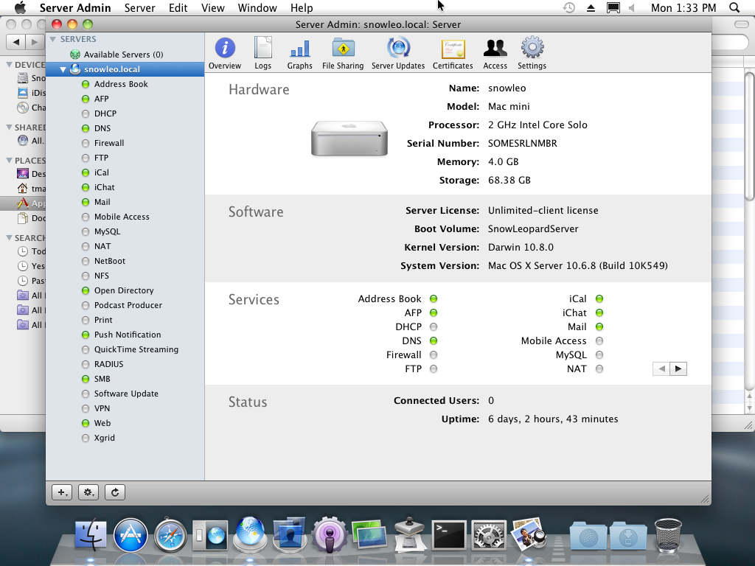Open the Server menu
Viewport: 755px width, 566px height.
click(139, 7)
